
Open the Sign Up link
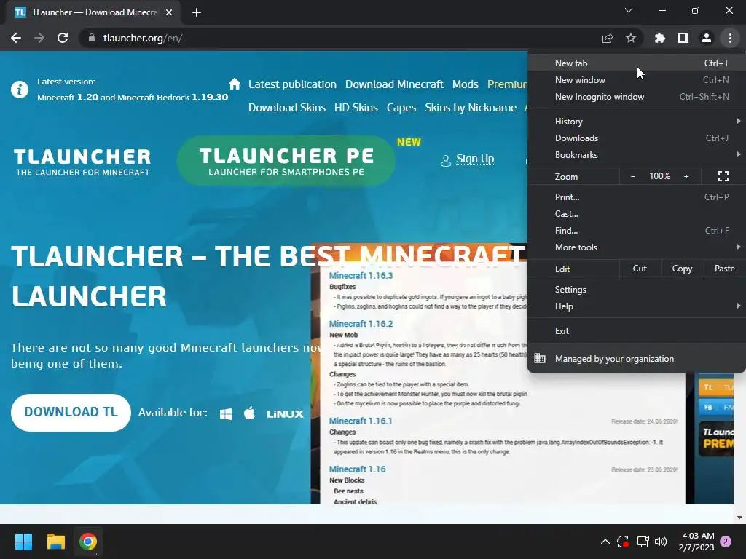[474, 159]
